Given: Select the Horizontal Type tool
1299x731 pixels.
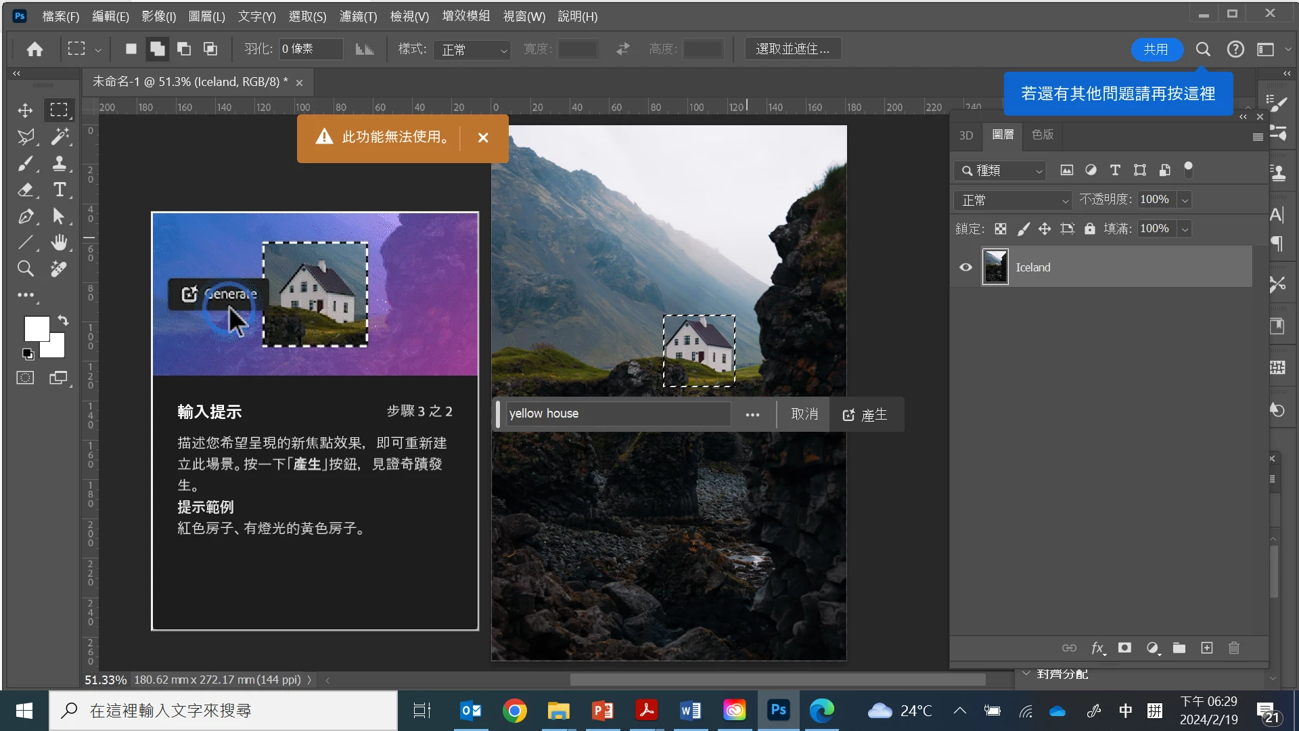Looking at the screenshot, I should (x=60, y=190).
